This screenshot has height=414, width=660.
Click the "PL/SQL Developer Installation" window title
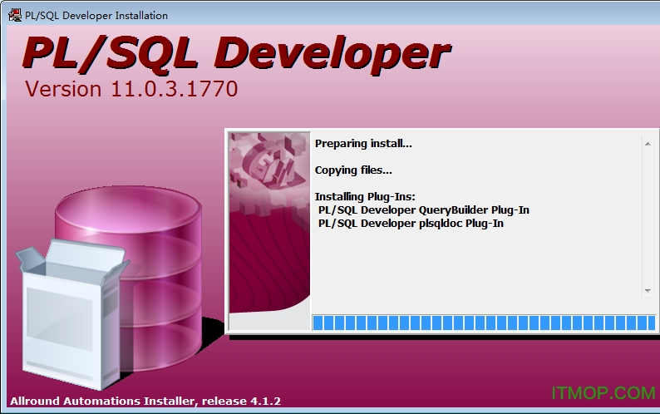(x=96, y=15)
